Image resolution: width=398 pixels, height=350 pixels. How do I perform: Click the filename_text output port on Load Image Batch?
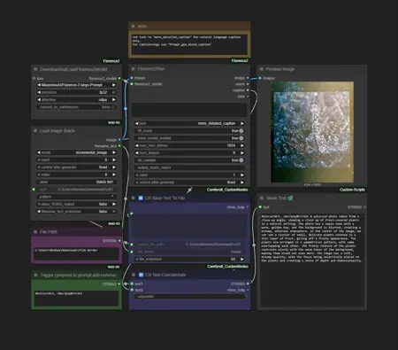[119, 146]
